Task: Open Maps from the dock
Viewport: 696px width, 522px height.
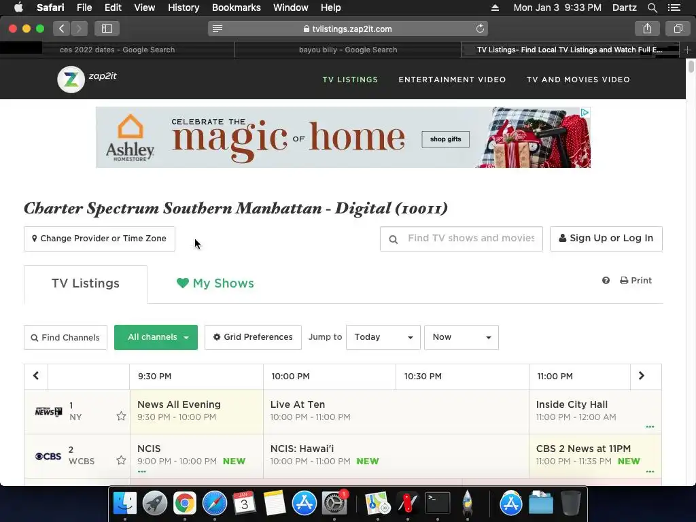Action: click(377, 504)
